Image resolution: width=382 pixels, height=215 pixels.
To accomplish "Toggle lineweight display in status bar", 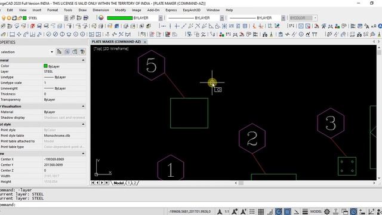I will click(x=305, y=211).
